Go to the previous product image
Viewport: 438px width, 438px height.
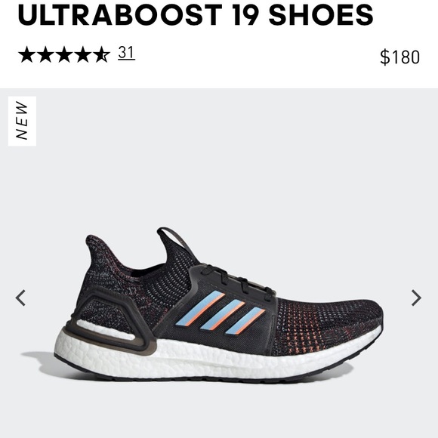(x=20, y=298)
